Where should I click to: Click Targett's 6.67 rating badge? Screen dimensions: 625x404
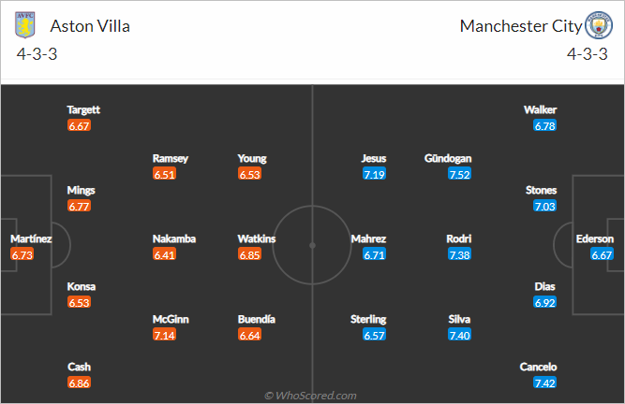79,126
